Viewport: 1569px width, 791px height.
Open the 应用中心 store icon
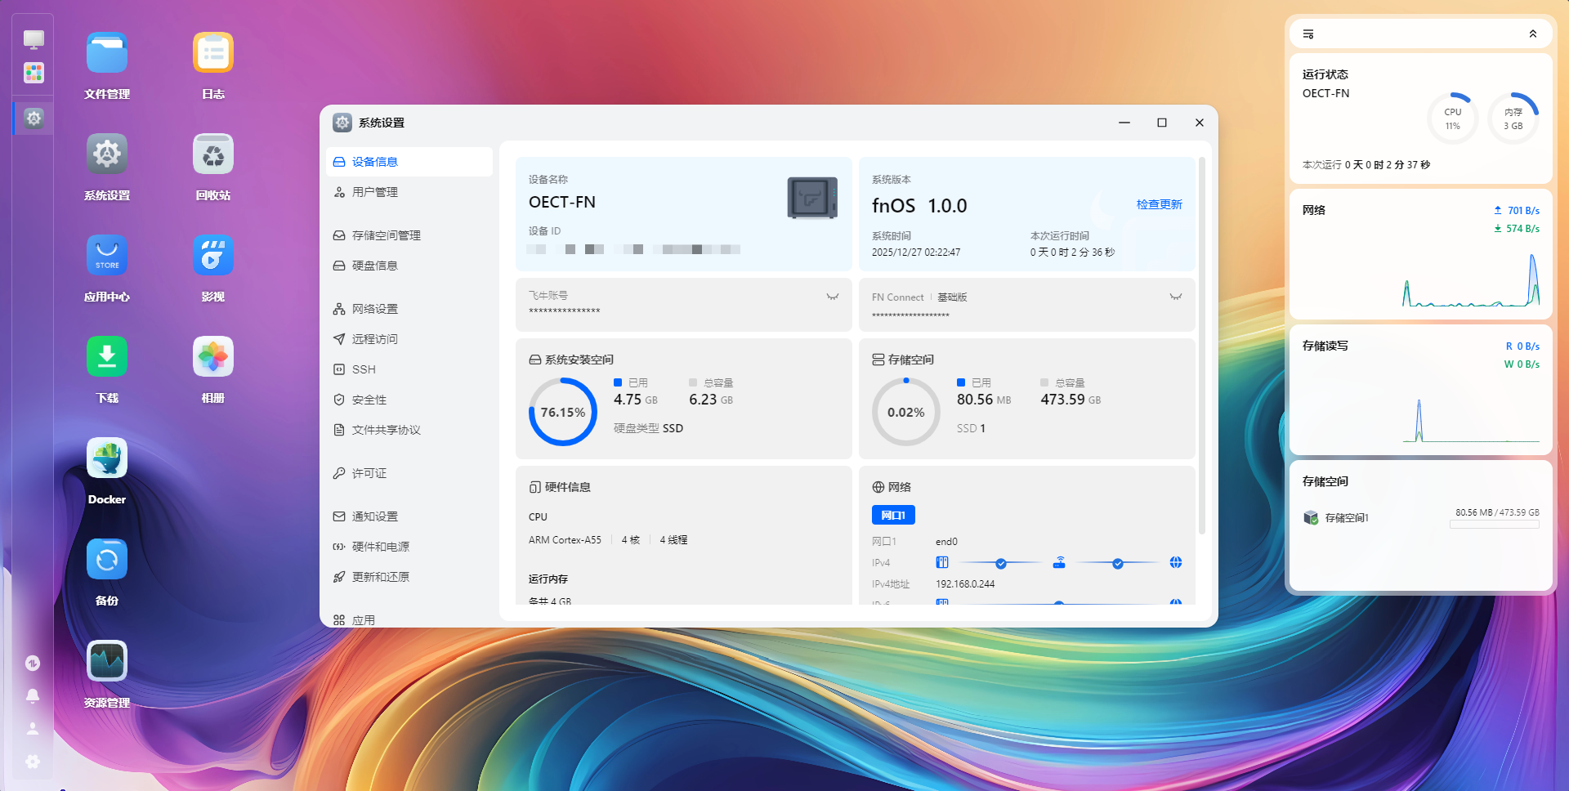pyautogui.click(x=107, y=256)
